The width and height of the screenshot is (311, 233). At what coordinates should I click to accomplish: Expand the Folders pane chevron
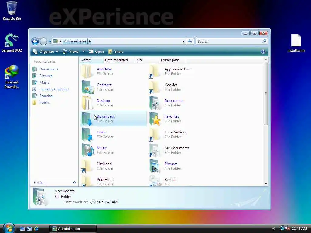[x=75, y=182]
